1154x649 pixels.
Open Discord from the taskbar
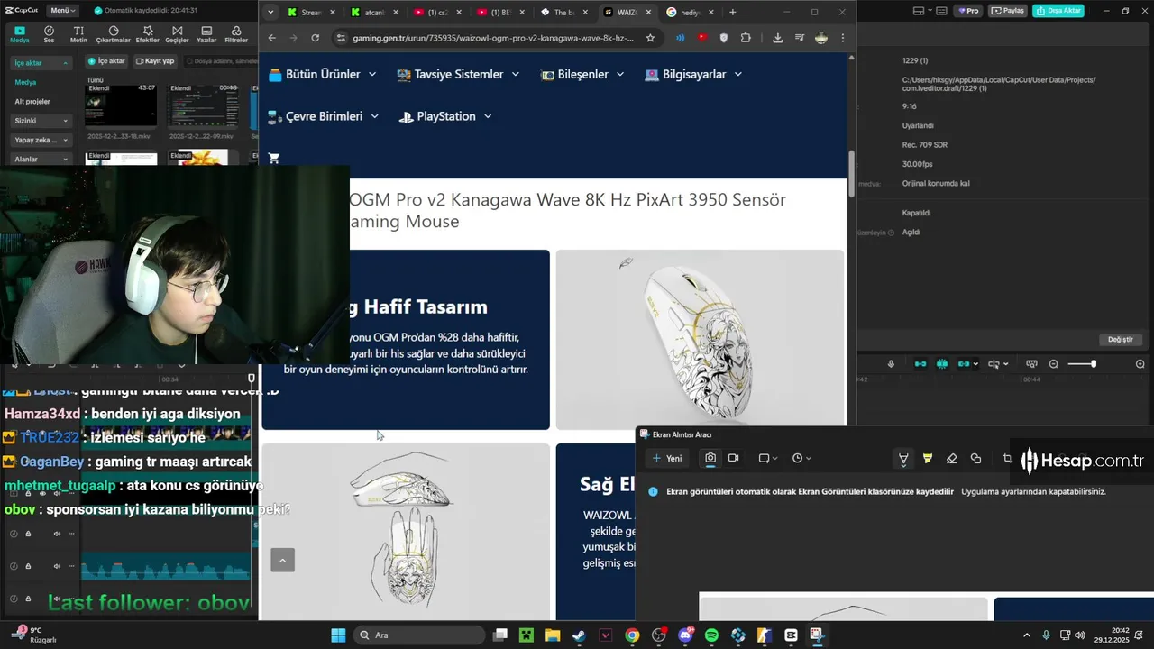pos(685,635)
